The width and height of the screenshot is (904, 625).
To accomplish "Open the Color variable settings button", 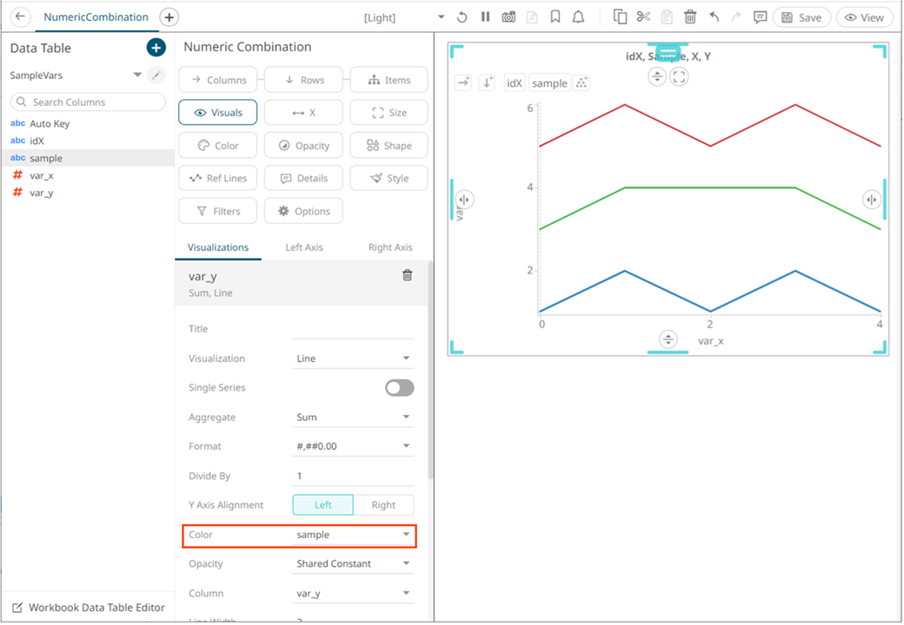I will (x=218, y=146).
